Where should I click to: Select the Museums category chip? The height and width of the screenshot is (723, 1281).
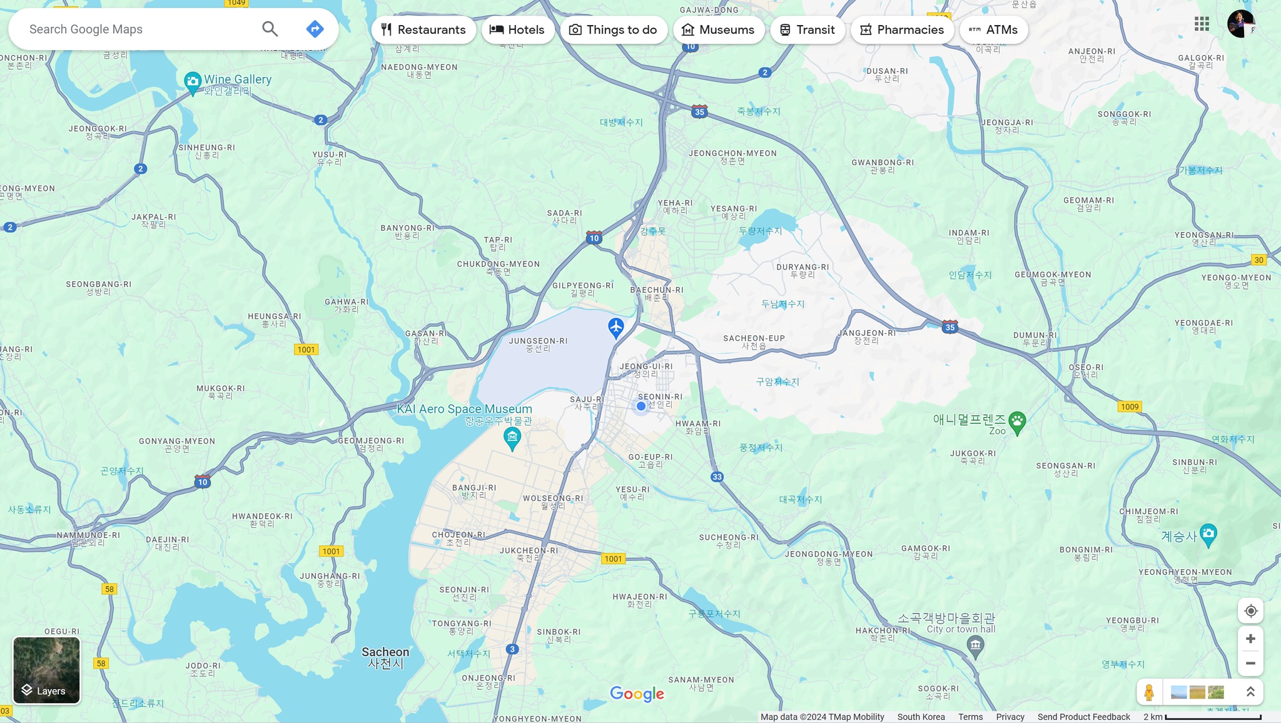pyautogui.click(x=718, y=29)
